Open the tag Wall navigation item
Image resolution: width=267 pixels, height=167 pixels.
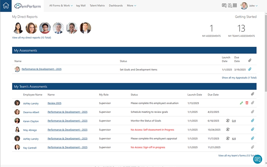81,6
